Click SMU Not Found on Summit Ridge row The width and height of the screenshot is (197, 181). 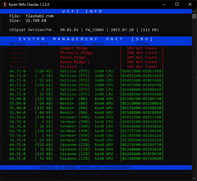[142, 48]
